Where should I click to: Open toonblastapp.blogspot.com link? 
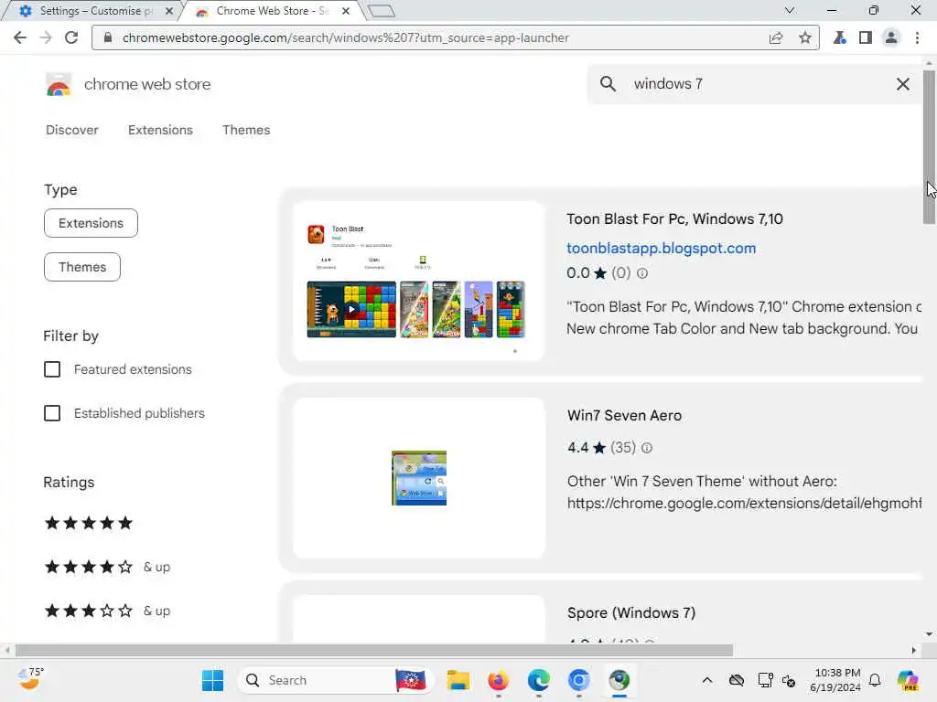click(661, 249)
